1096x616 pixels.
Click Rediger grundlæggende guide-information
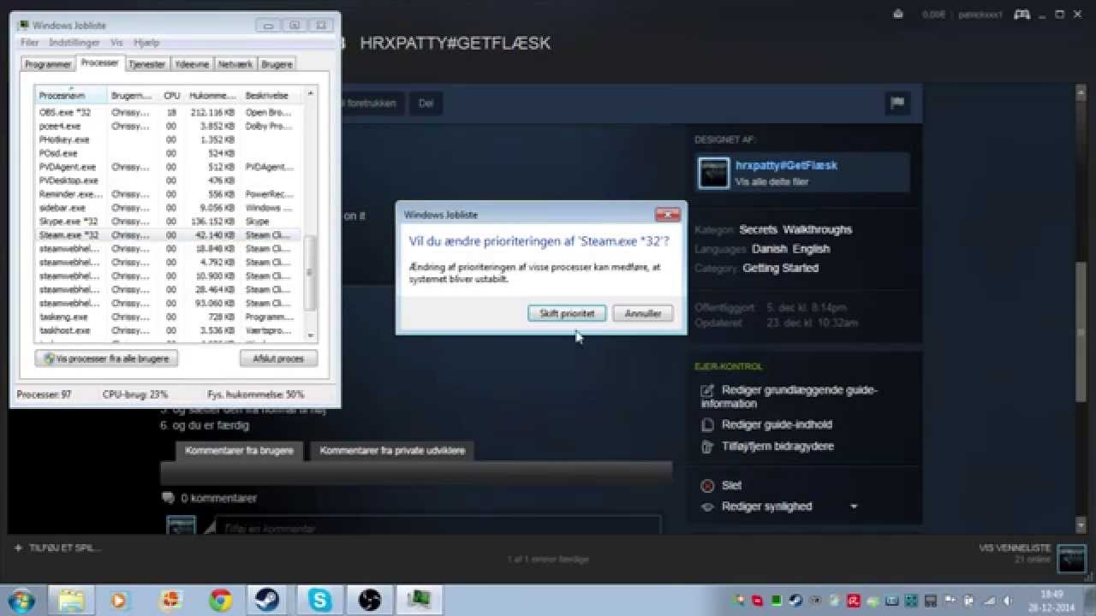click(x=789, y=397)
